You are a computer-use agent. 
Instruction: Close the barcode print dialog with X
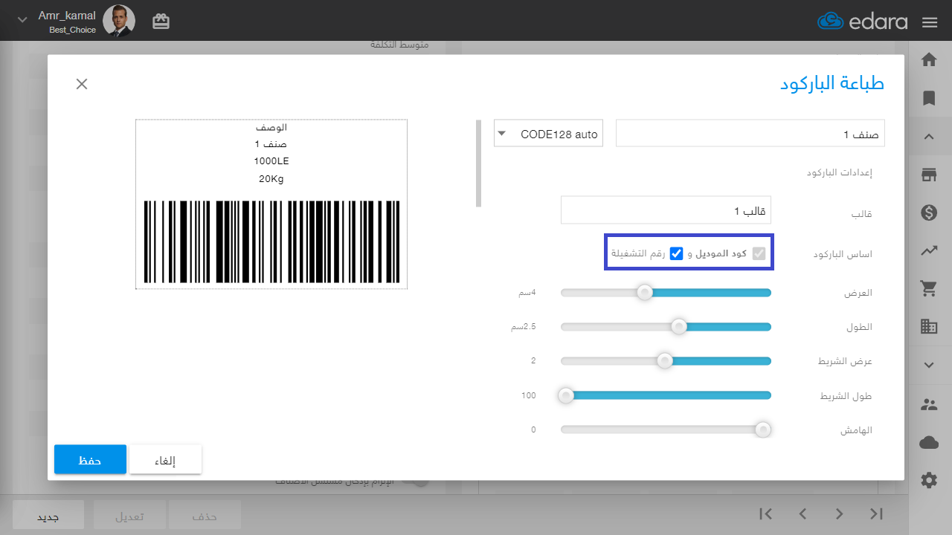click(x=82, y=84)
